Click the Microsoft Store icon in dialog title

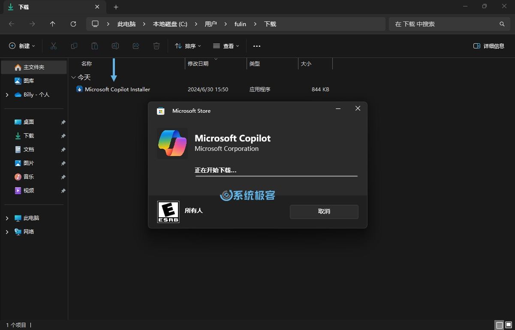point(161,111)
